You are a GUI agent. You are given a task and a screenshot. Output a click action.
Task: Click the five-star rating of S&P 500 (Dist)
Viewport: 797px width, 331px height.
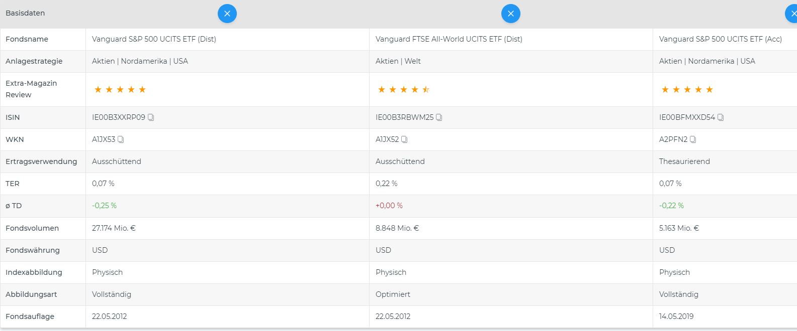tap(120, 89)
